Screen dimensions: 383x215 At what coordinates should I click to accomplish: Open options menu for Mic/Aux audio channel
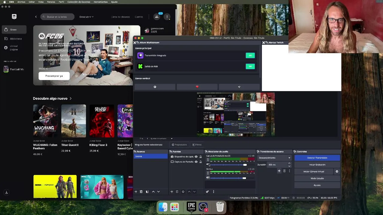208,173
